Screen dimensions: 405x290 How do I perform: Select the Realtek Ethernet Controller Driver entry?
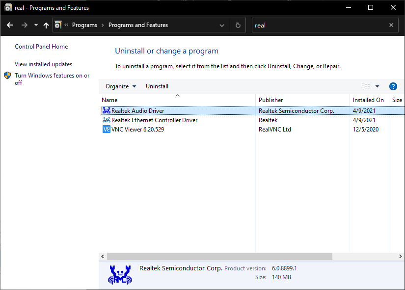pos(154,120)
